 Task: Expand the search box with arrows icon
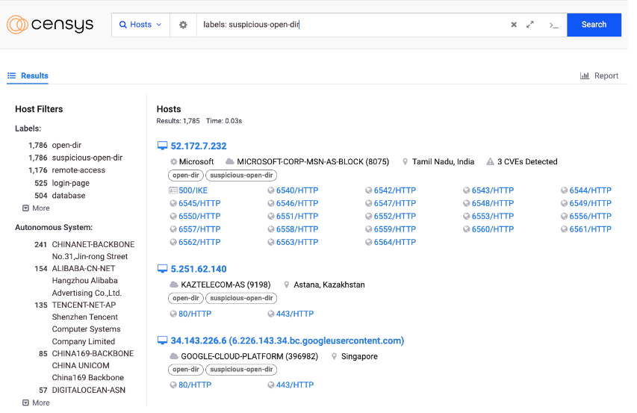[x=530, y=25]
